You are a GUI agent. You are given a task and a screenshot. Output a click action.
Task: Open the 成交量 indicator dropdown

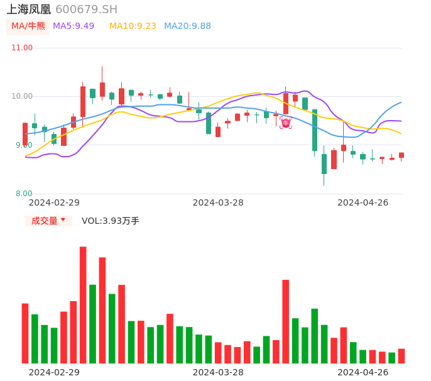click(x=48, y=221)
